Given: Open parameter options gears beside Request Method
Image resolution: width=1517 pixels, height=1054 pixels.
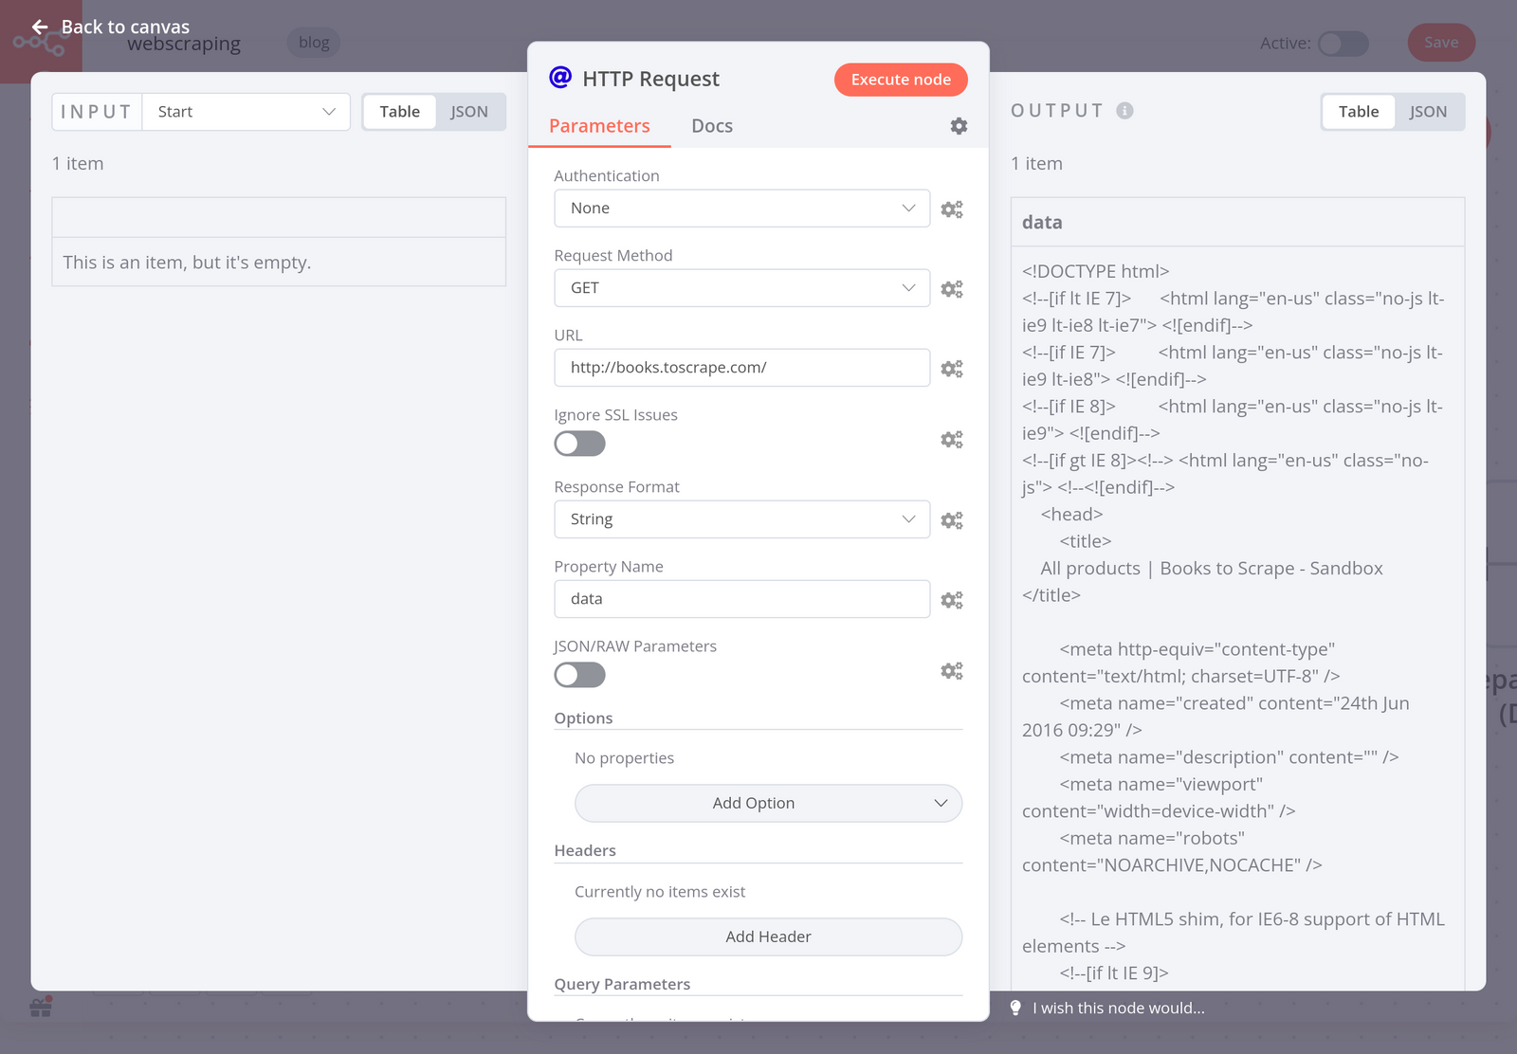Looking at the screenshot, I should click(951, 288).
